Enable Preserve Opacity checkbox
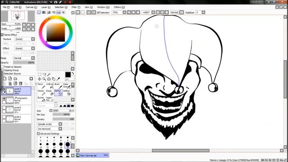This screenshot has height=162, width=288. click(x=2, y=67)
